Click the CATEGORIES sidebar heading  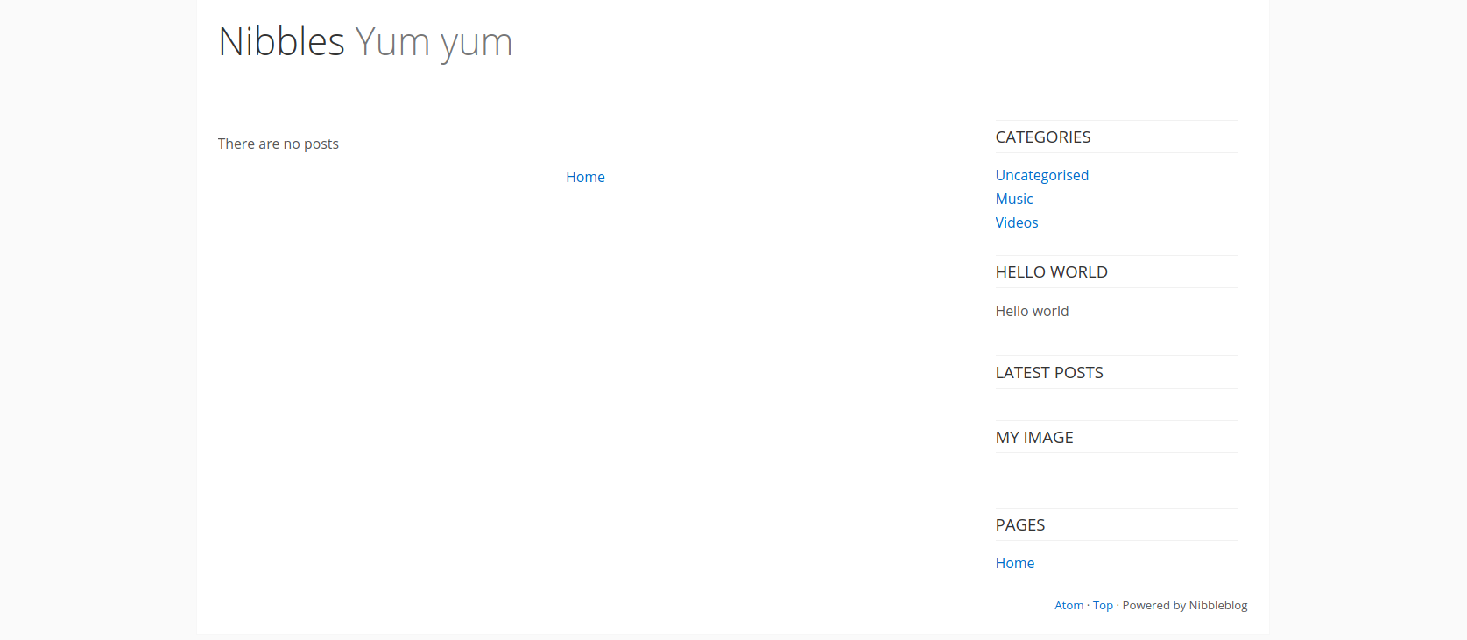[1042, 137]
